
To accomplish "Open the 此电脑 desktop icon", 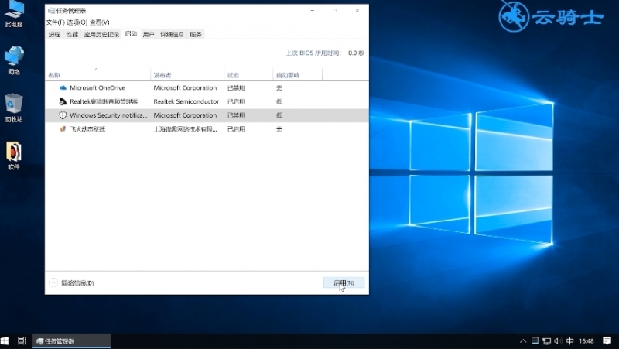I will [x=14, y=13].
